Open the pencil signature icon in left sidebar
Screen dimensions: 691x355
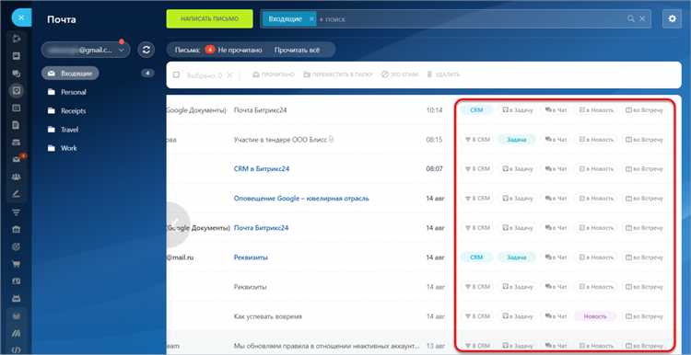(x=17, y=194)
